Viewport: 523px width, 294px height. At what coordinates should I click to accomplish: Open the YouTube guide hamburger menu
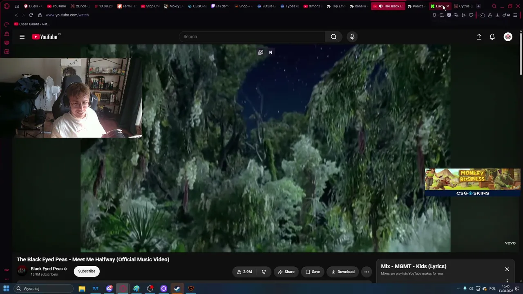(x=22, y=37)
